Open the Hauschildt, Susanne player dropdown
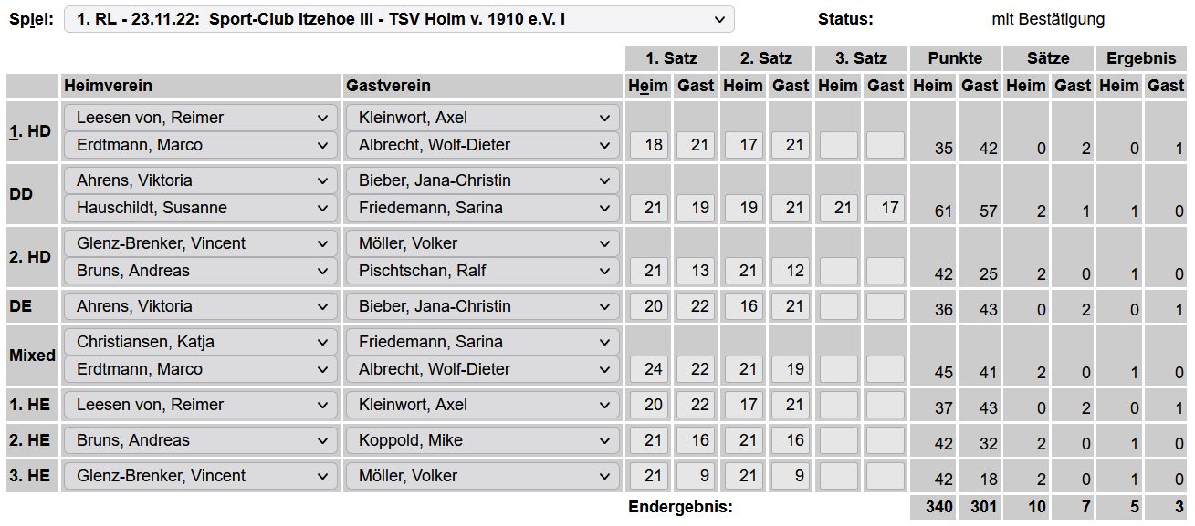The image size is (1195, 526). click(201, 208)
